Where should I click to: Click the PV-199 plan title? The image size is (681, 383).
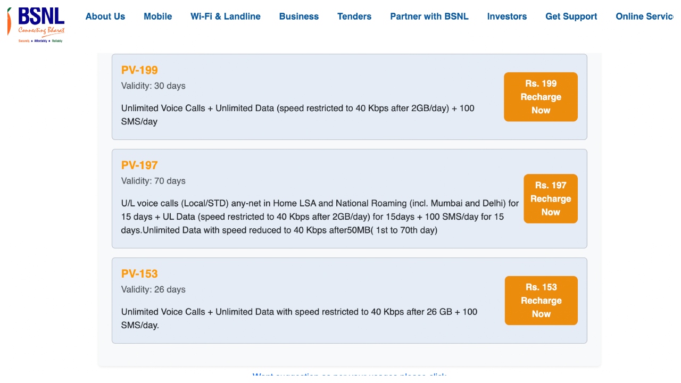[x=139, y=70]
